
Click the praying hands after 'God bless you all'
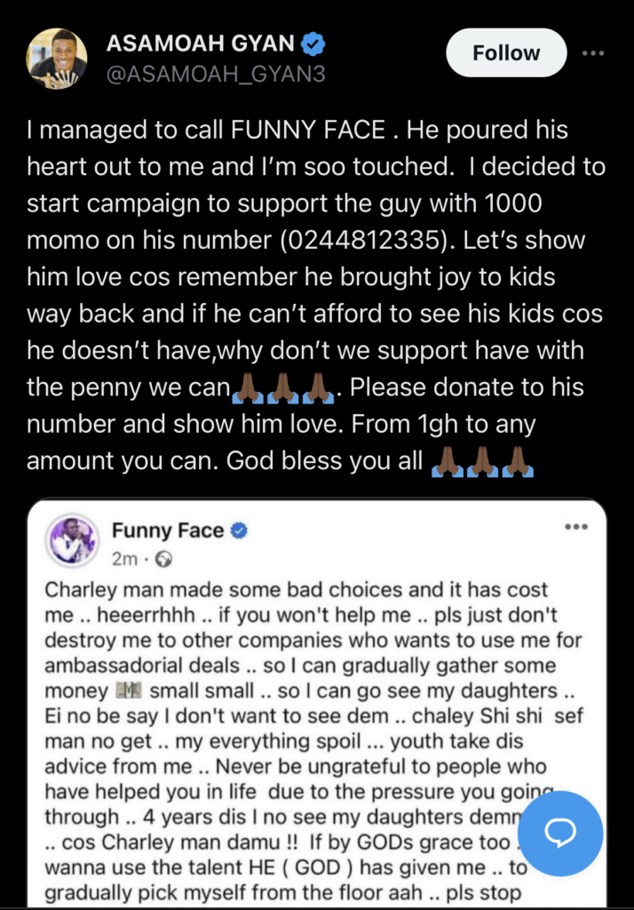[x=481, y=463]
